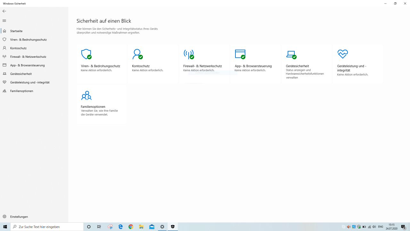The image size is (410, 231).
Task: Open the notification center with 8 notifications
Action: click(404, 227)
